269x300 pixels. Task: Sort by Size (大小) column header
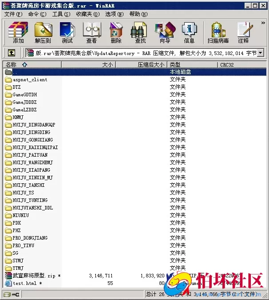pos(89,65)
